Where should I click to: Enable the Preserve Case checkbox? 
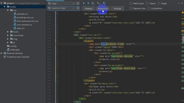pyautogui.click(x=131, y=8)
